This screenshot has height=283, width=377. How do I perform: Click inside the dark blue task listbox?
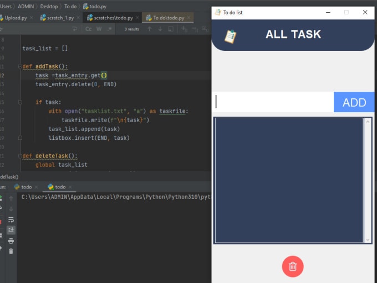(x=289, y=180)
